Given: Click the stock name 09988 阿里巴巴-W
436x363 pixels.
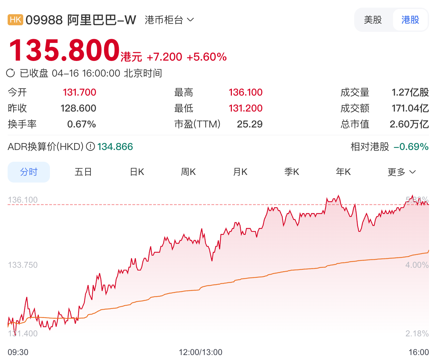Looking at the screenshot, I should coord(81,20).
